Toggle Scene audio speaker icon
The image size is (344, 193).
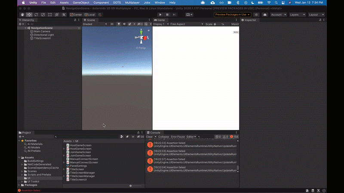[x=124, y=24]
